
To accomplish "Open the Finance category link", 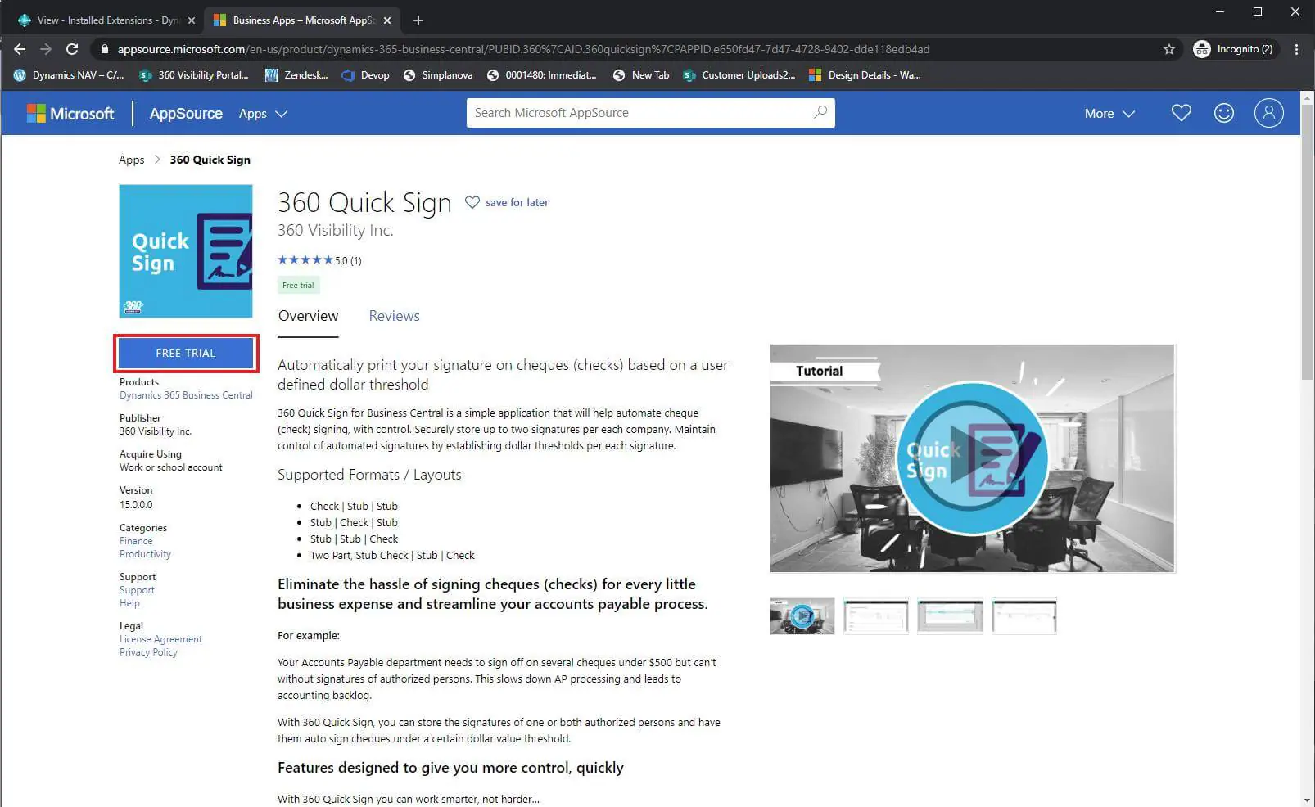I will click(x=136, y=541).
